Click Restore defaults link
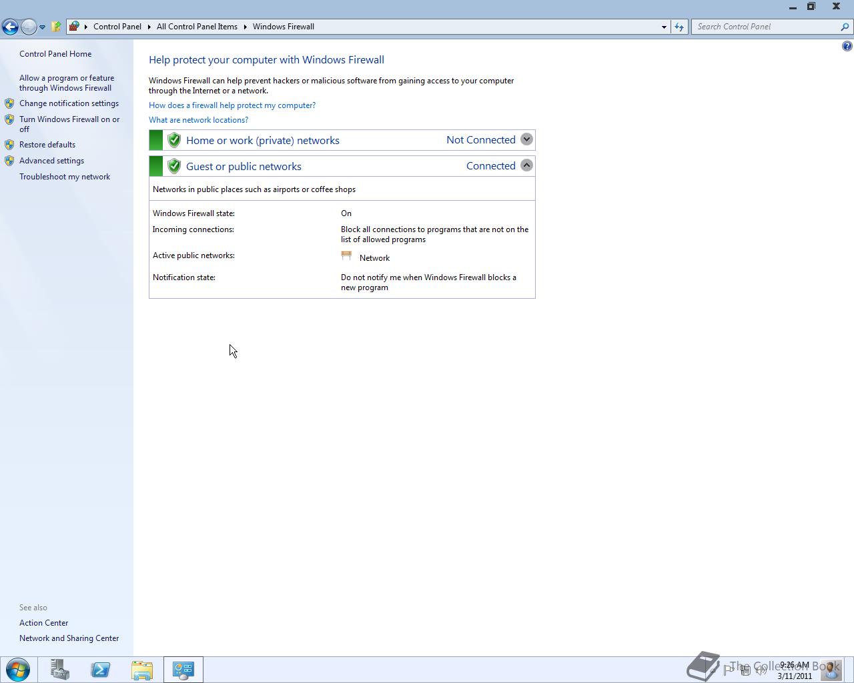The height and width of the screenshot is (683, 854). [47, 145]
